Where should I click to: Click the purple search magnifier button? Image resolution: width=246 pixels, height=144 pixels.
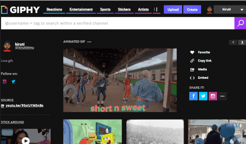240,23
